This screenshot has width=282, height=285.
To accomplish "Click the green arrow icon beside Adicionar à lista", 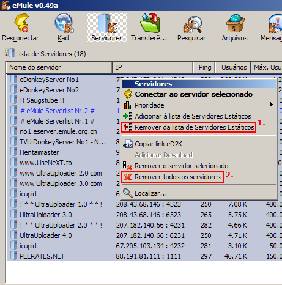I will 128,116.
